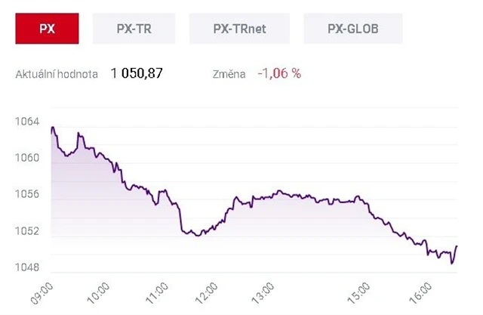The height and width of the screenshot is (315, 483).
Task: Switch to the PX-TR tab
Action: tap(134, 29)
